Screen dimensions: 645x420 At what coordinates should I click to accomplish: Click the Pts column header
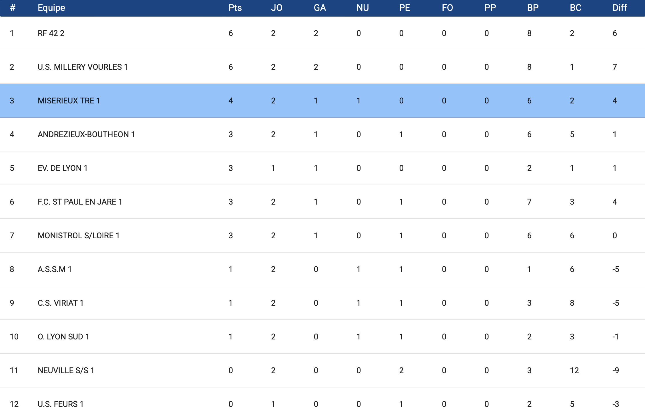[x=235, y=8]
